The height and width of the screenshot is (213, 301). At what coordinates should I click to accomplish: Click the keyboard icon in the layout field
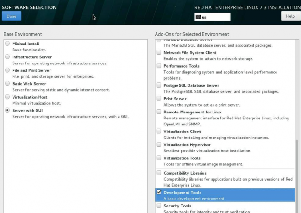coord(198,17)
